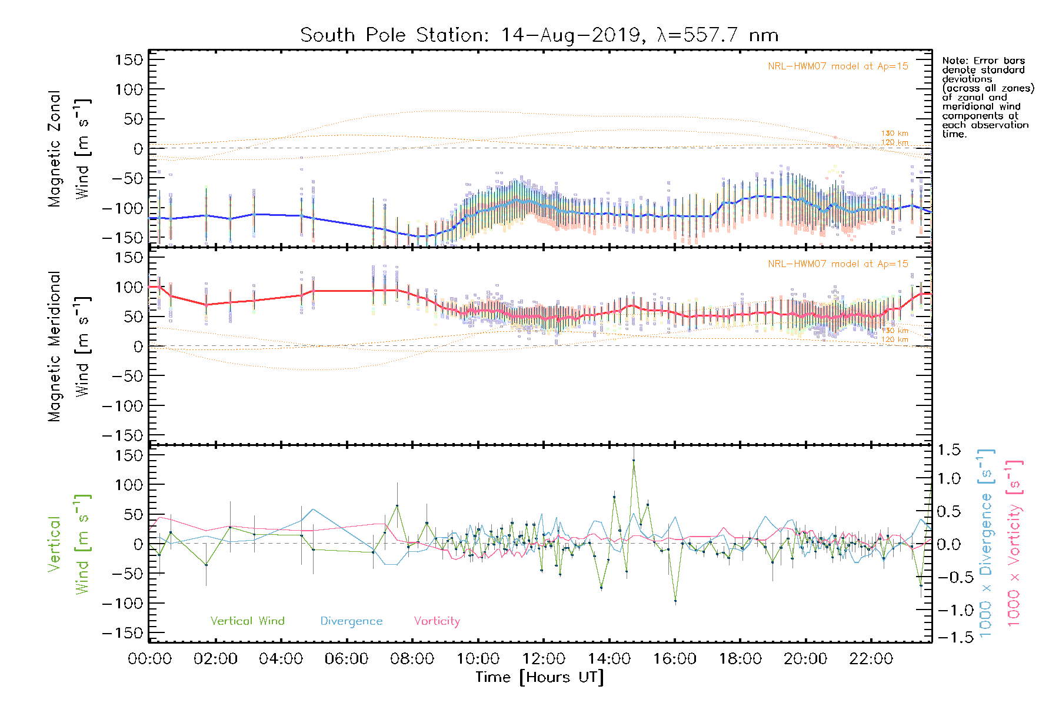Select the blue Divergence legend entry
Image resolution: width=1059 pixels, height=706 pixels.
coord(351,621)
